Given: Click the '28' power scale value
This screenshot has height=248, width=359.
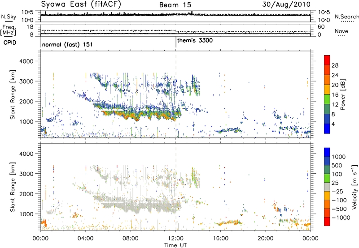Looking at the screenshot, I should click(x=335, y=65).
